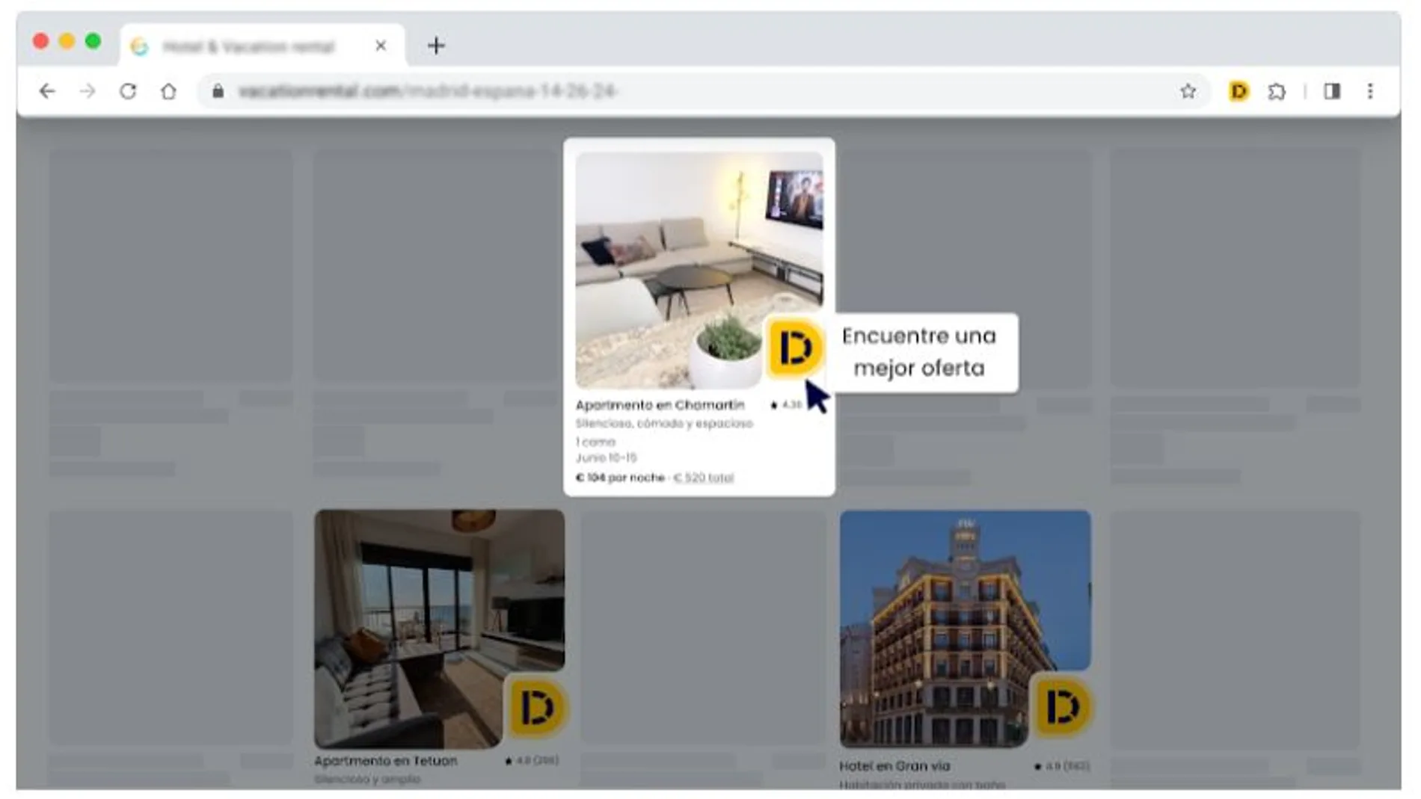
Task: Open the browser home page icon
Action: coord(168,91)
